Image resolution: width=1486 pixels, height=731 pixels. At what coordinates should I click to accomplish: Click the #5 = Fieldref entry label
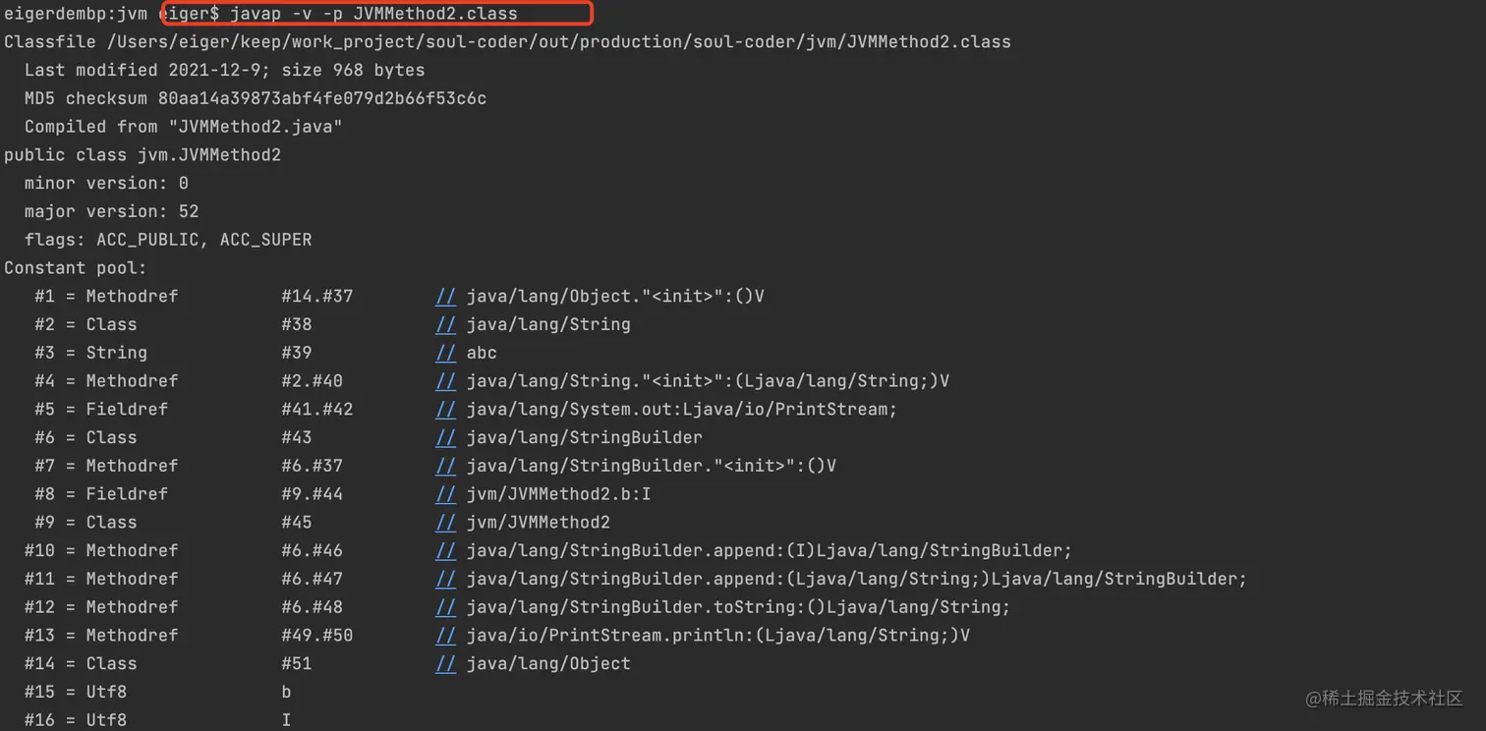click(101, 409)
